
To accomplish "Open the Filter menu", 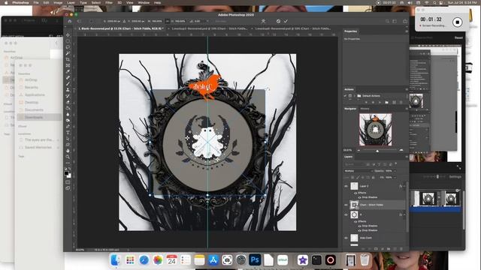I will pos(109,2).
